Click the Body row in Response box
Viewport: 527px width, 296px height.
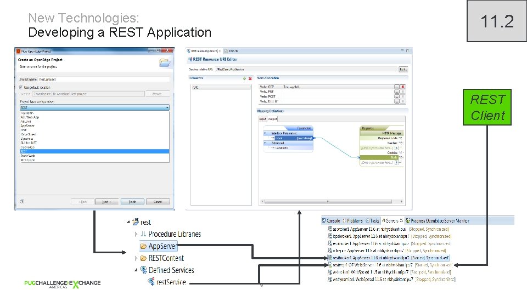coord(379,157)
